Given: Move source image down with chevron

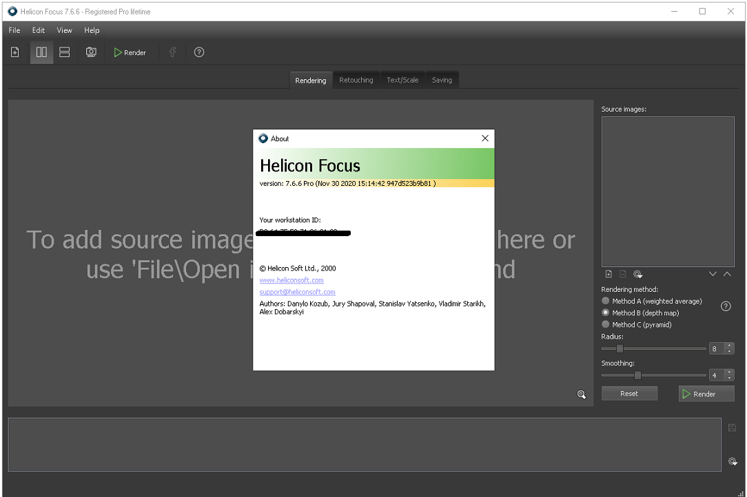Looking at the screenshot, I should (x=713, y=274).
